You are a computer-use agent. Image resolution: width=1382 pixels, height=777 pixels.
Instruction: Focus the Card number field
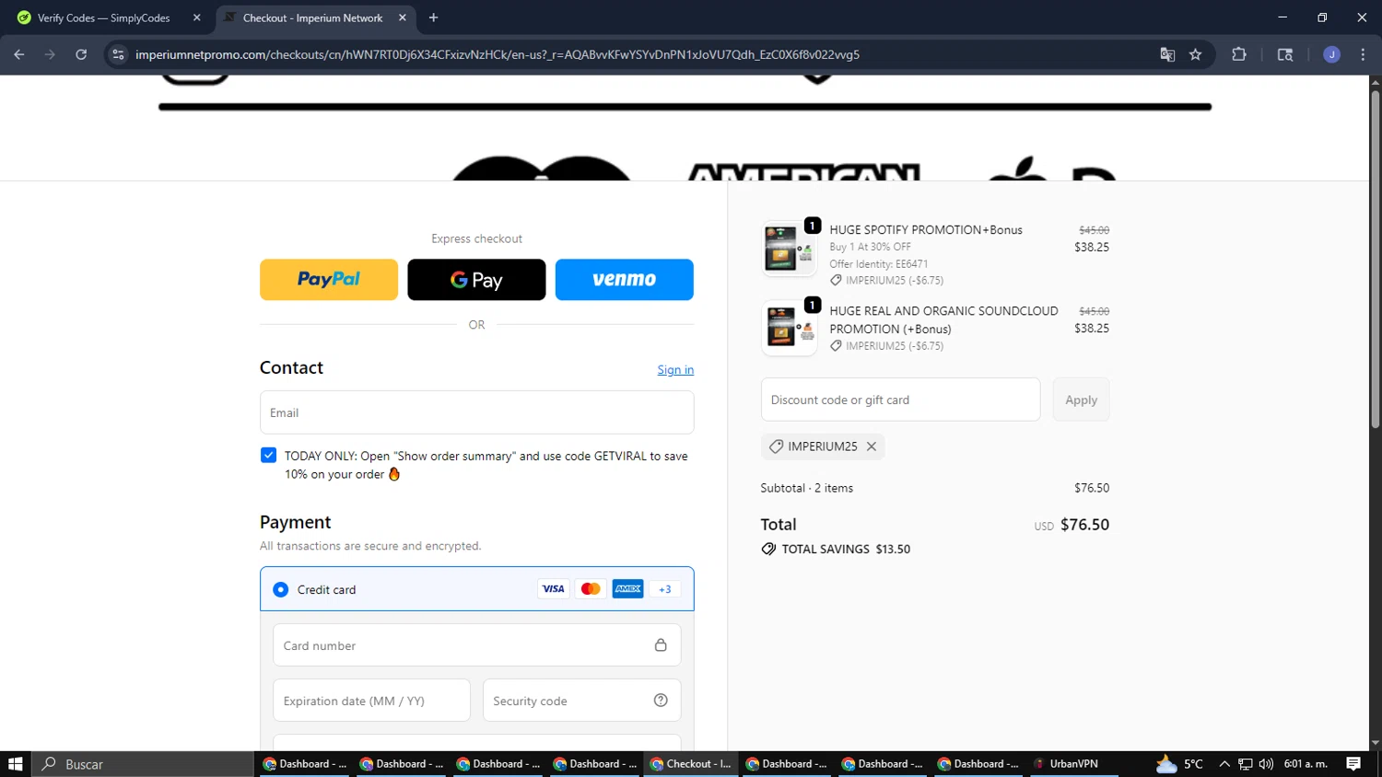coord(476,645)
